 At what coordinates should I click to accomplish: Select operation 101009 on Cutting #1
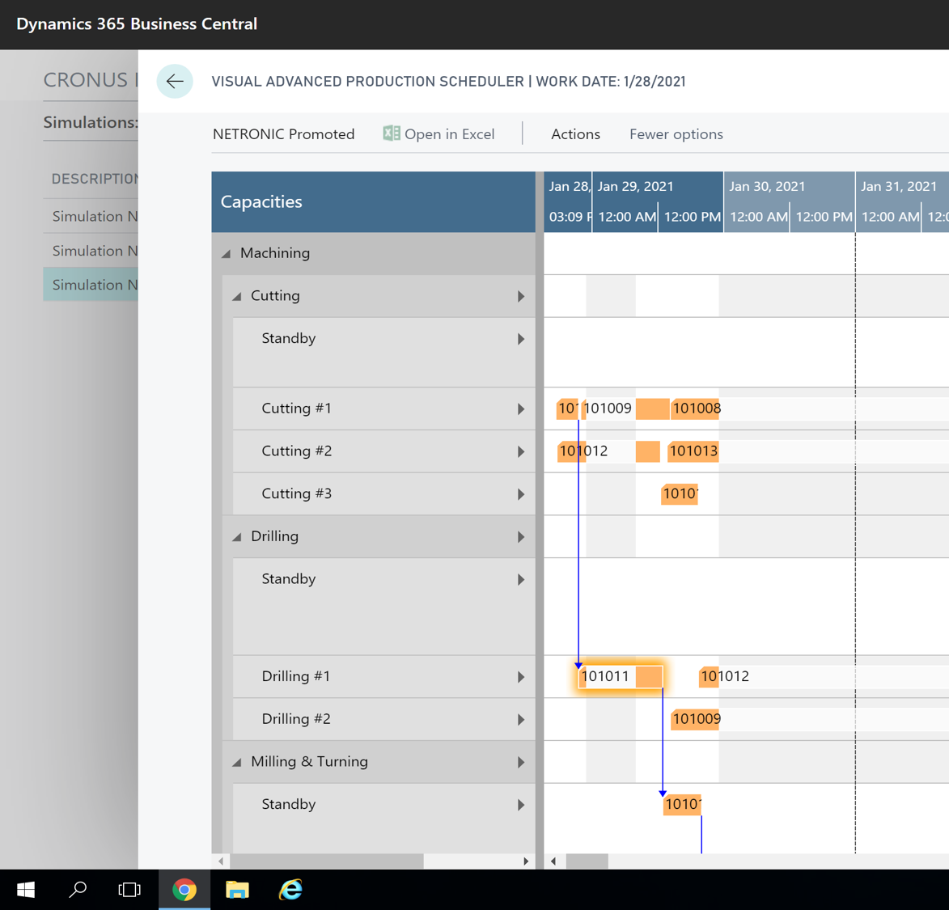[625, 408]
